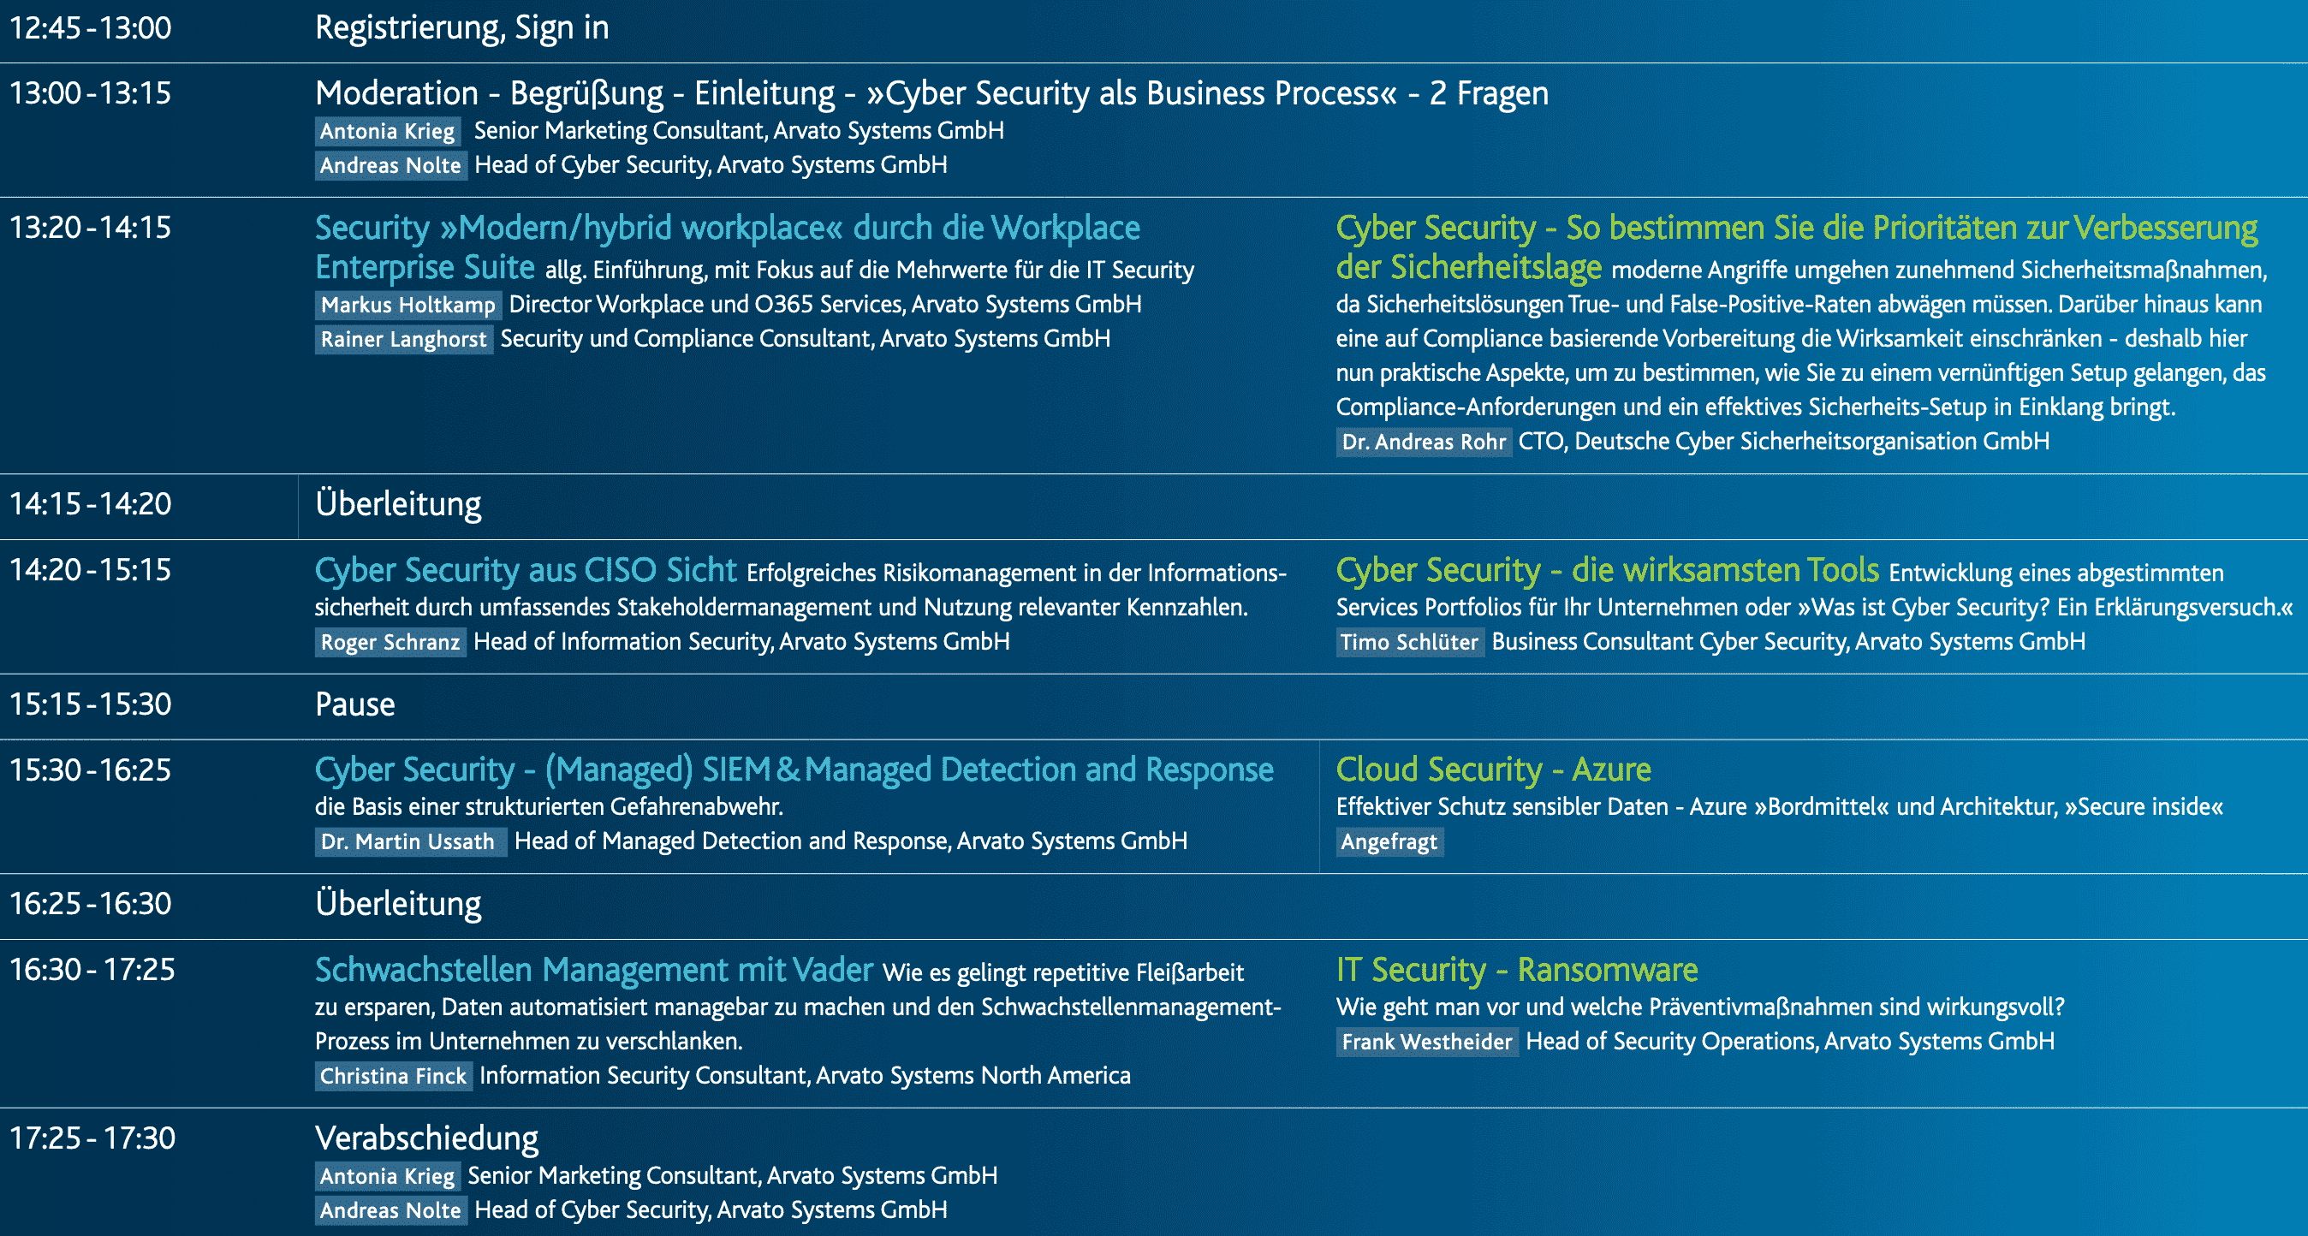2308x1236 pixels.
Task: Open the die wirksamsten Tools session title
Action: point(1608,569)
